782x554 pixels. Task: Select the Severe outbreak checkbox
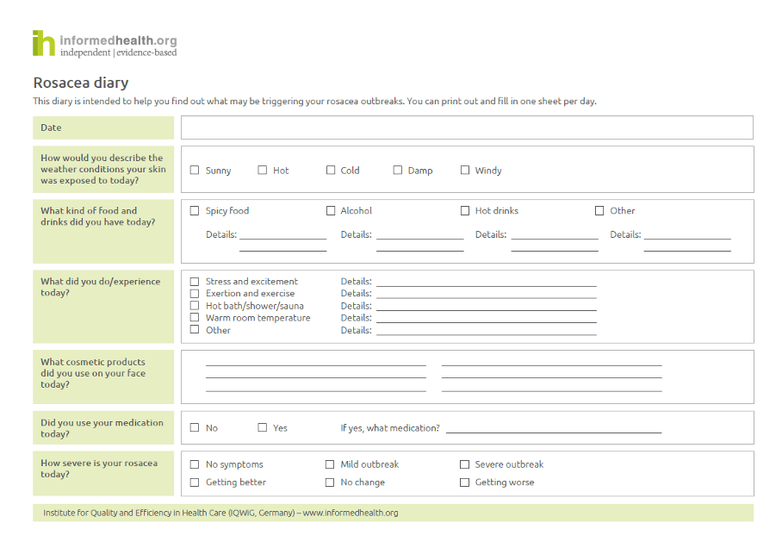pos(464,464)
